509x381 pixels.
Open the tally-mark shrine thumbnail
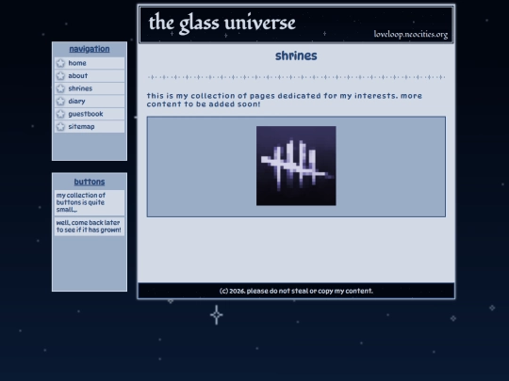[x=296, y=166]
